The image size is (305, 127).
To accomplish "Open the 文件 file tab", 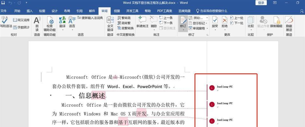I will (x=3, y=11).
